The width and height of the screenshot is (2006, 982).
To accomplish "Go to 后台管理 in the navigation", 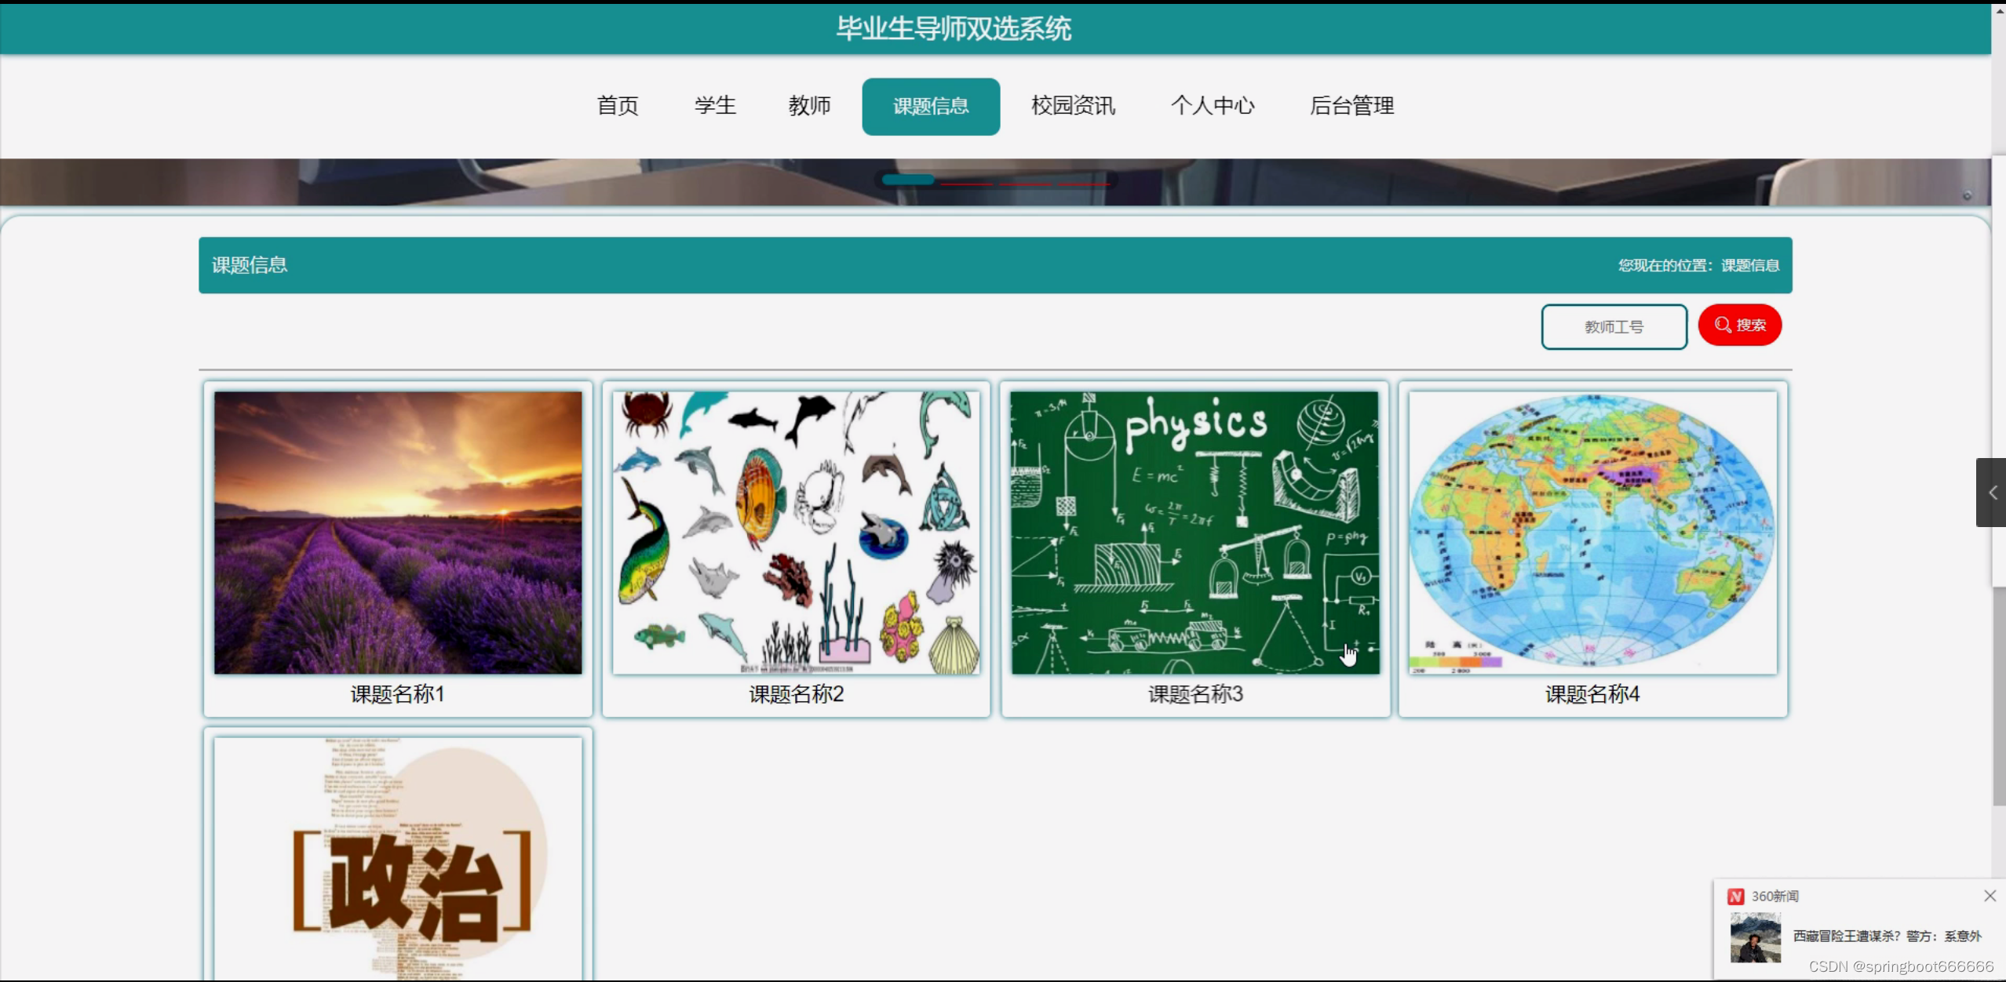I will (x=1351, y=106).
